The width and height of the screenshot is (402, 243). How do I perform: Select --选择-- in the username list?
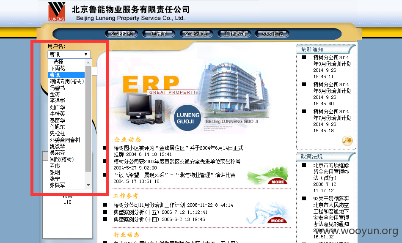pyautogui.click(x=66, y=62)
